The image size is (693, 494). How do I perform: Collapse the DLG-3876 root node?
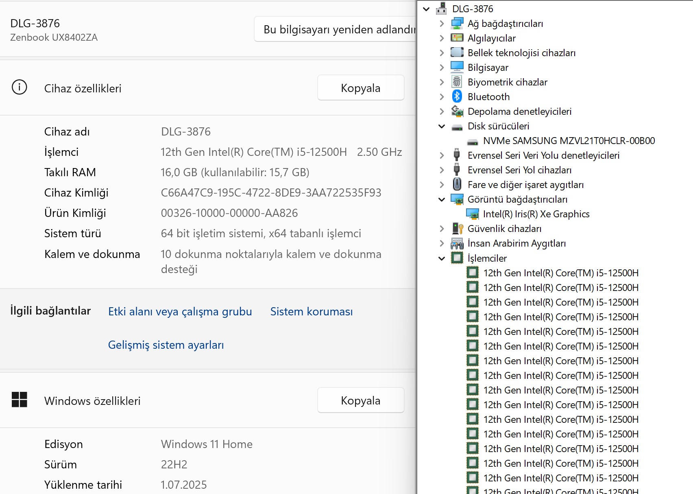[426, 9]
